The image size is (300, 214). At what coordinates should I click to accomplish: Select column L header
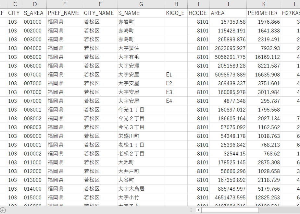point(291,4)
